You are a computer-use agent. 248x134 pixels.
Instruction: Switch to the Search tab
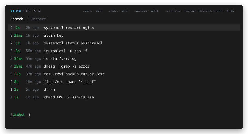(x=17, y=19)
